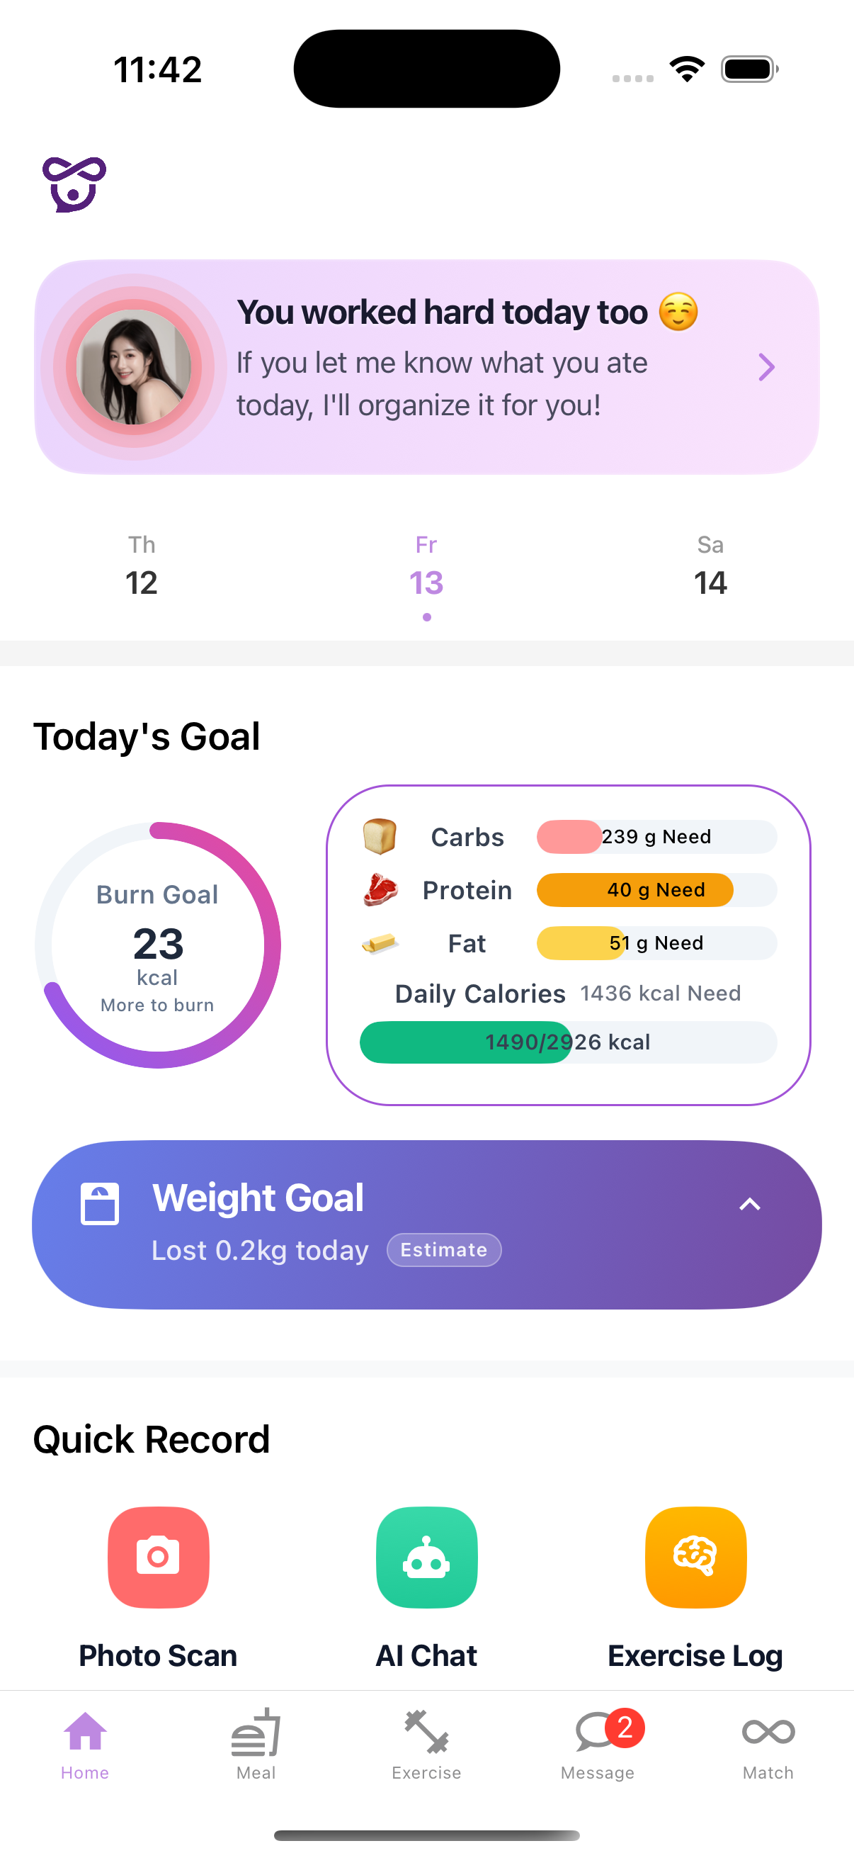
Task: Select Saturday 14 in the date strip
Action: 710,566
